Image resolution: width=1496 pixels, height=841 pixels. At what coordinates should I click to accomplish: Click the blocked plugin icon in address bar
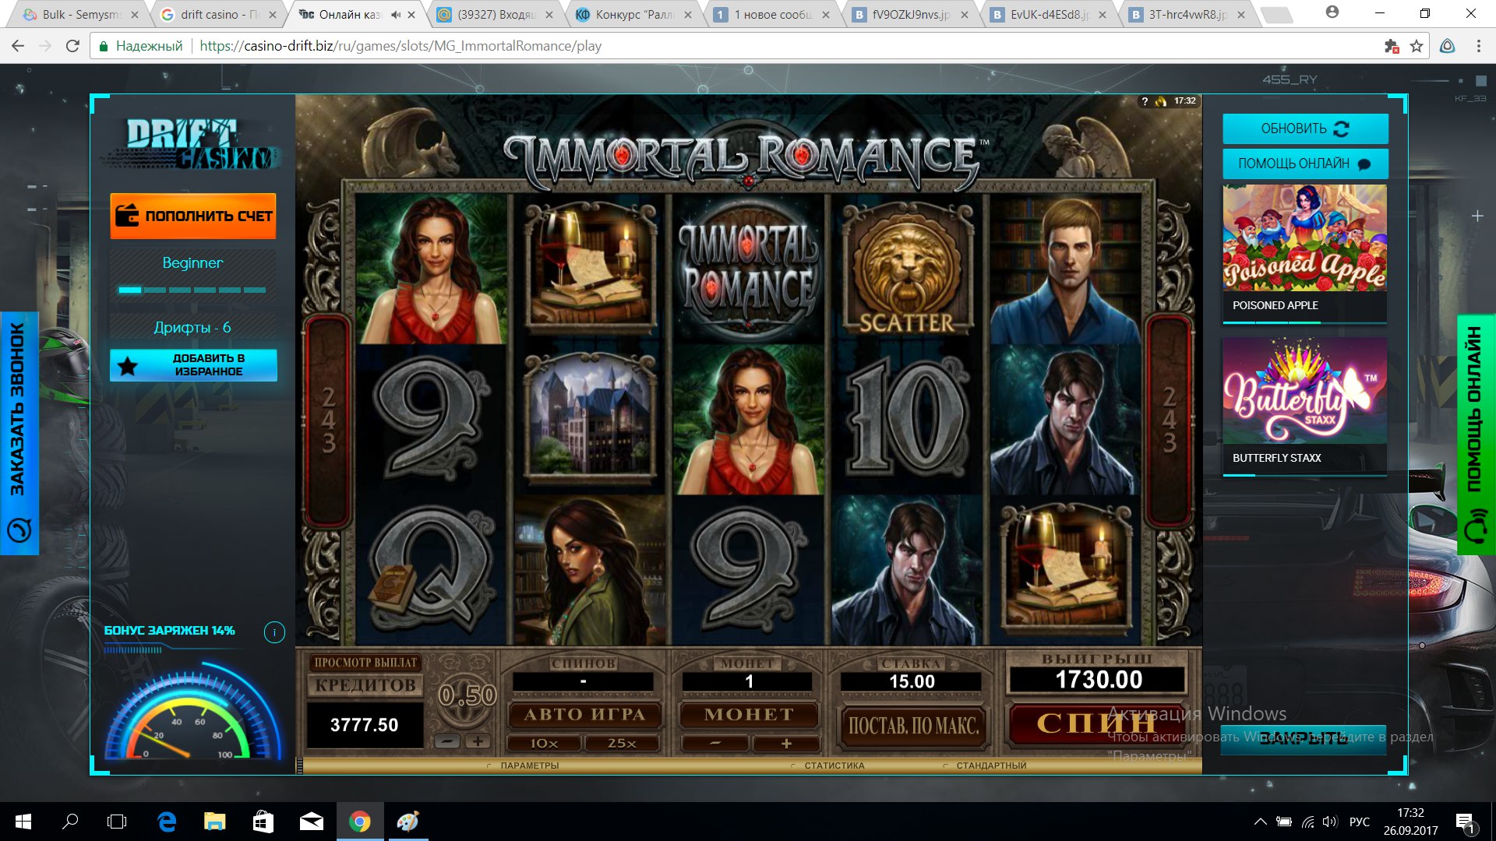pos(1392,46)
